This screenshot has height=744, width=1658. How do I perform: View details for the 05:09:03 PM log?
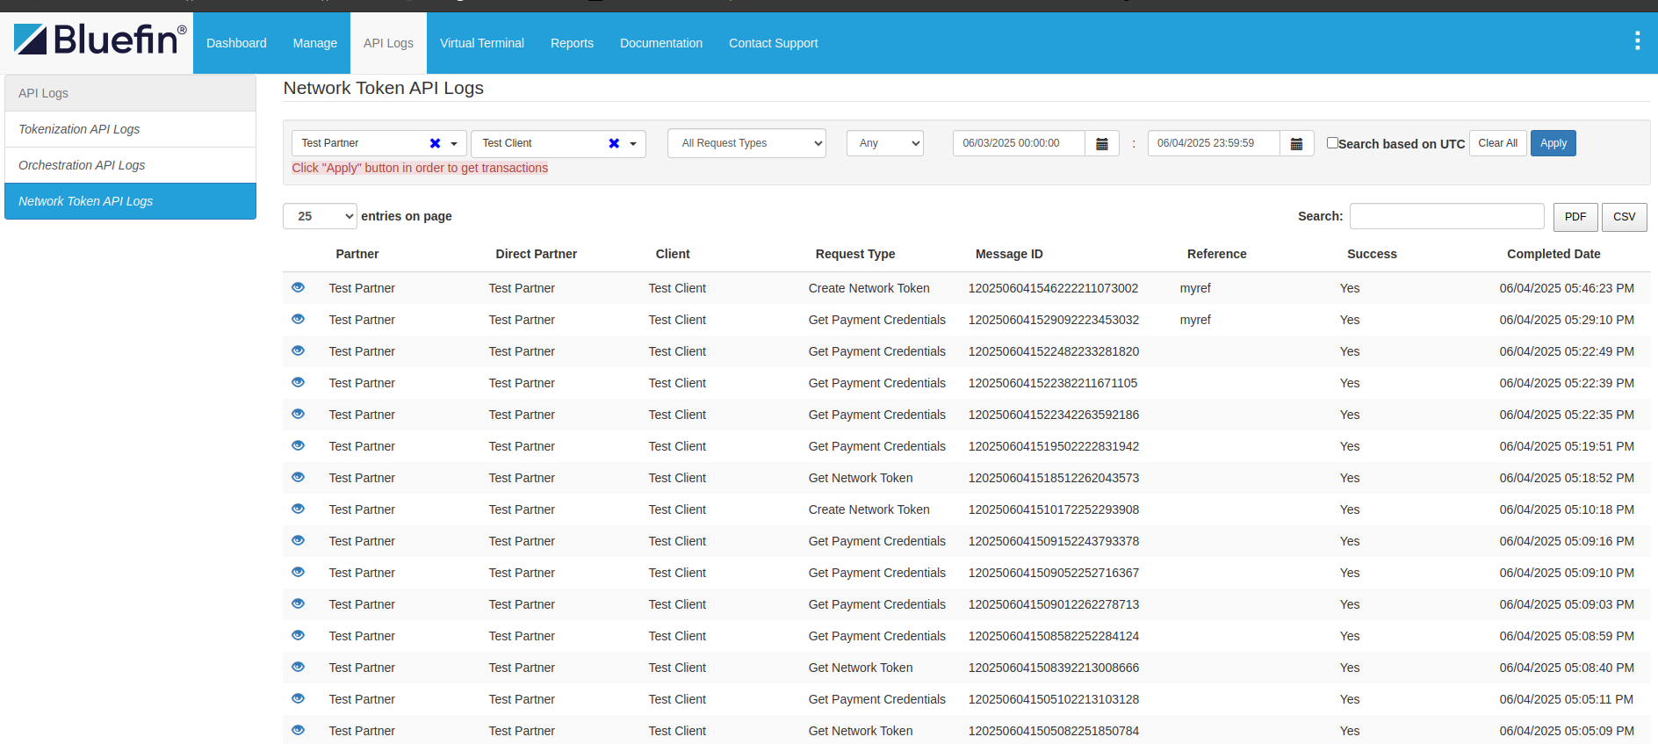(298, 603)
